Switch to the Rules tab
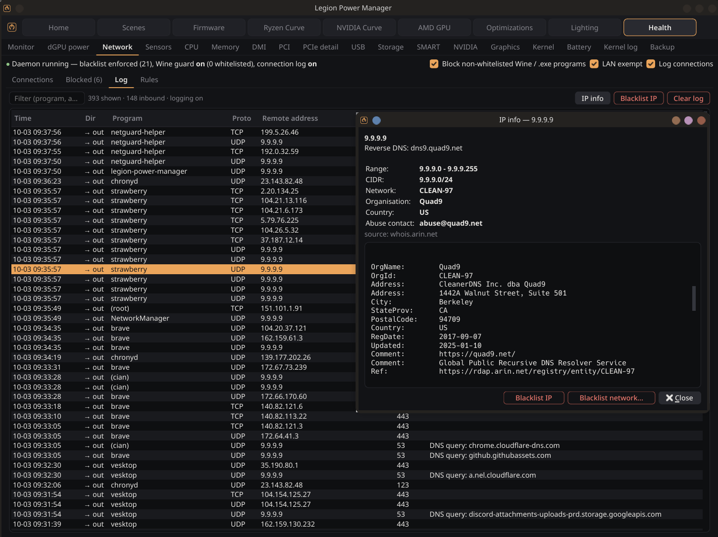 coord(149,80)
